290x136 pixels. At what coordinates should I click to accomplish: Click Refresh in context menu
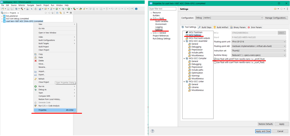(42, 79)
